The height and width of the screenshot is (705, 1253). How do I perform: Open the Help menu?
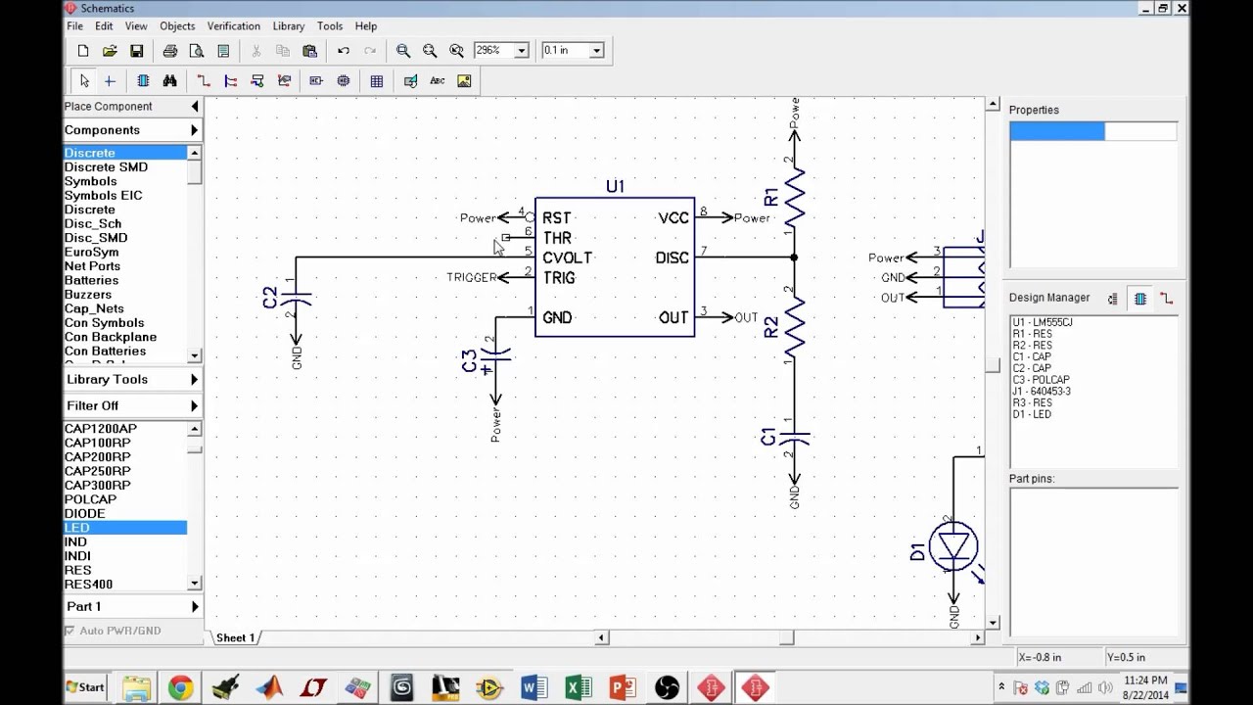(x=366, y=26)
